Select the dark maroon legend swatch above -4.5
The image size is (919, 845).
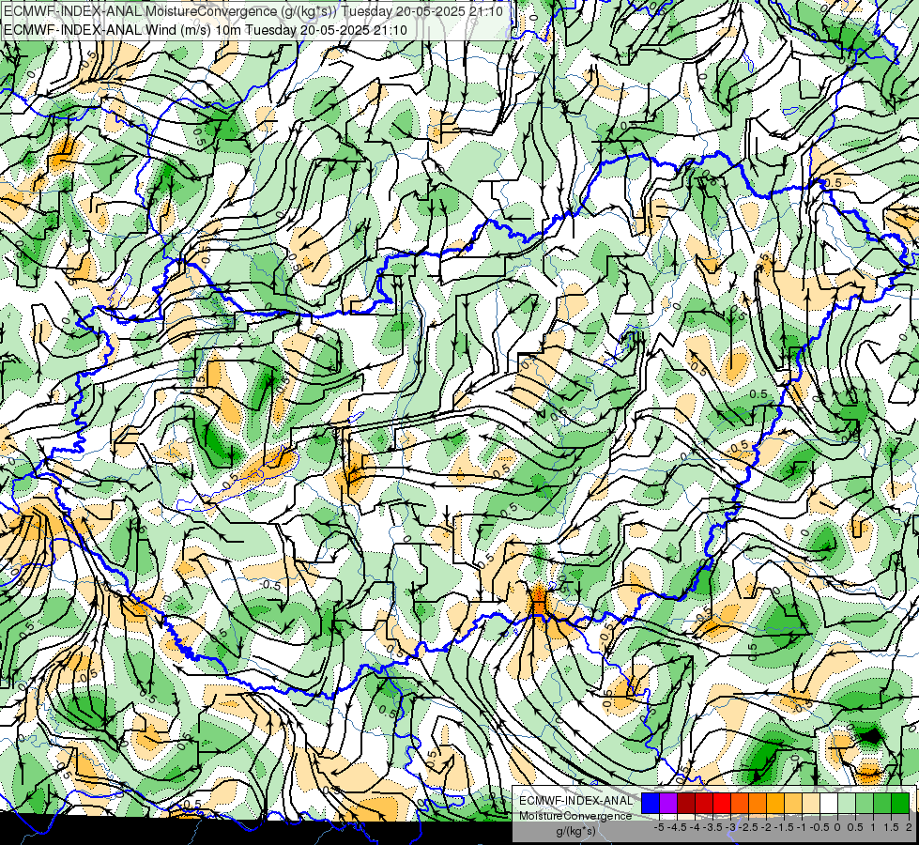point(686,803)
